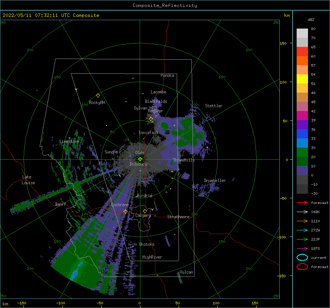Click the red 'forecast' ellipse legend icon

(x=302, y=267)
